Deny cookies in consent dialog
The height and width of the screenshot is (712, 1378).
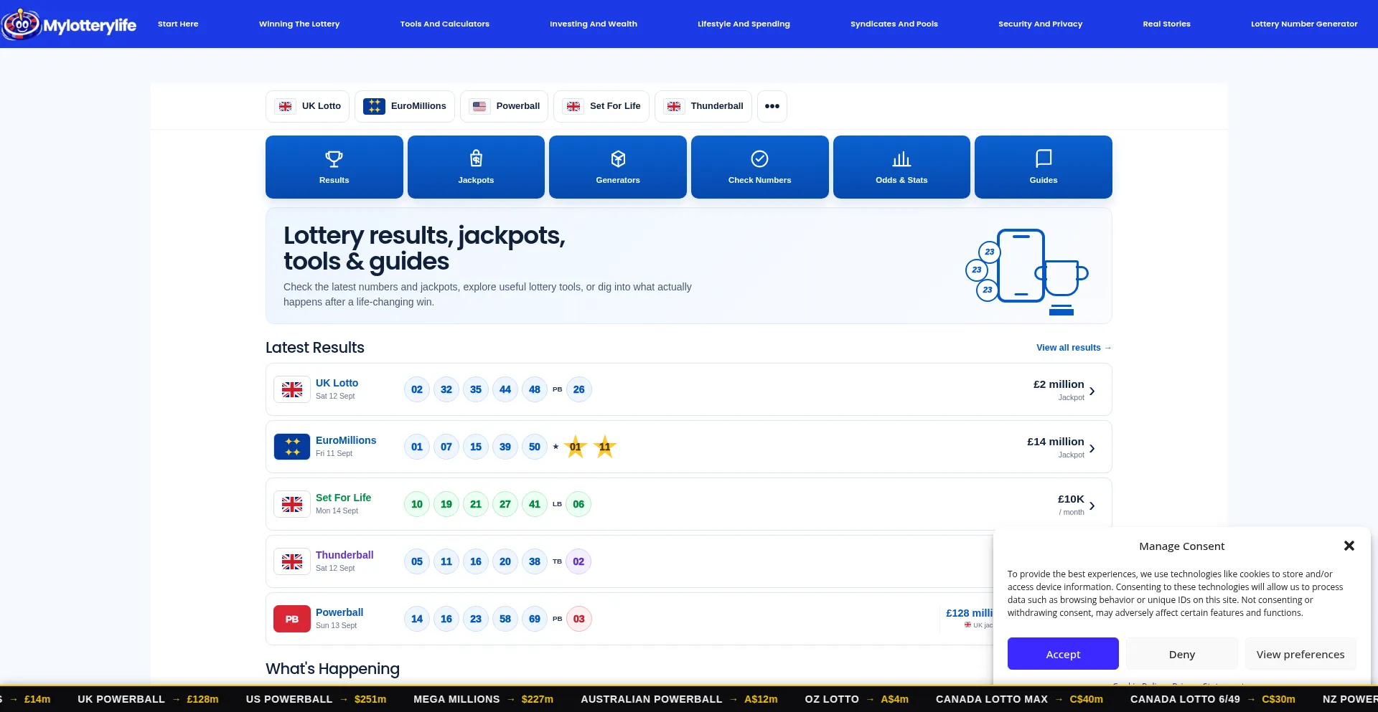coord(1182,654)
